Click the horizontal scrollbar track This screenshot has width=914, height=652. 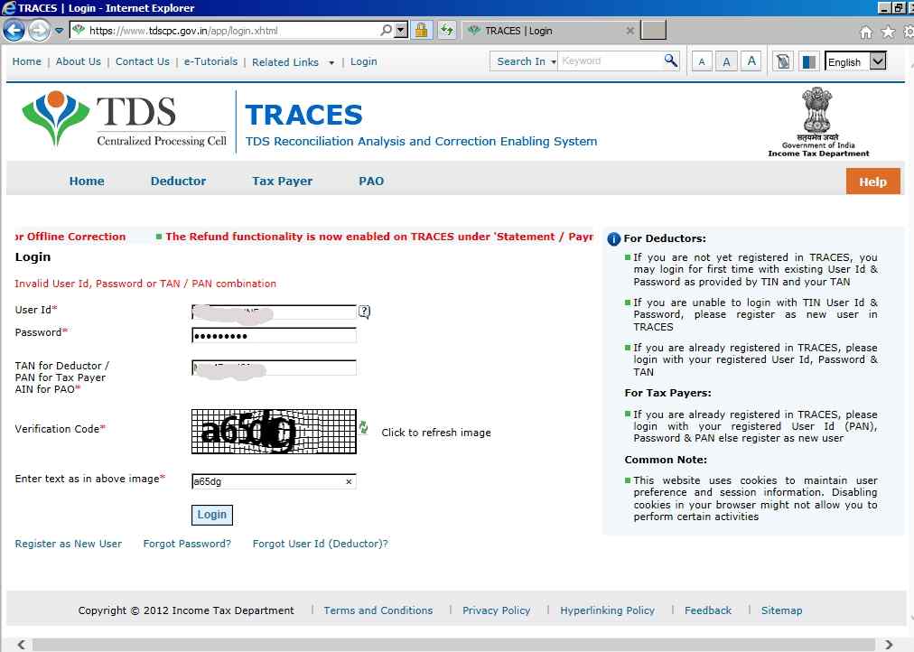[454, 644]
